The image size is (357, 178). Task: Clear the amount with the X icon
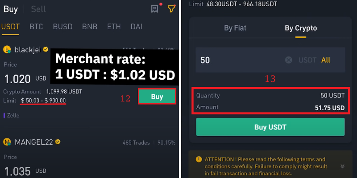pos(288,60)
